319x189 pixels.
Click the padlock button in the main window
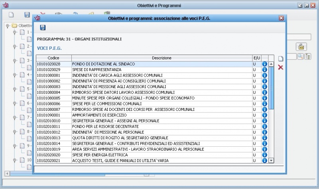301,47
